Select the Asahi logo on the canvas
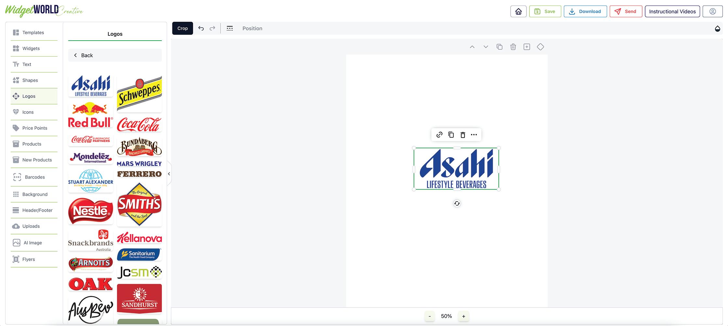Viewport: 728px width, 326px height. click(x=456, y=169)
